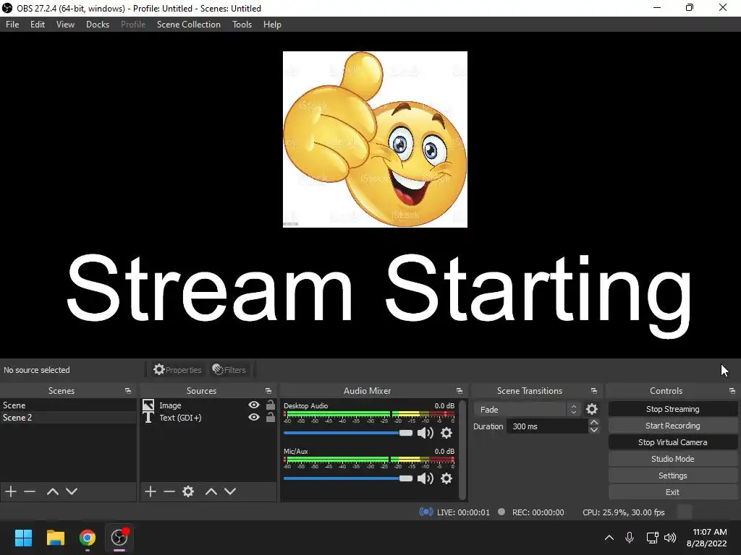Select Scene 2 in the Scenes list

pyautogui.click(x=68, y=417)
